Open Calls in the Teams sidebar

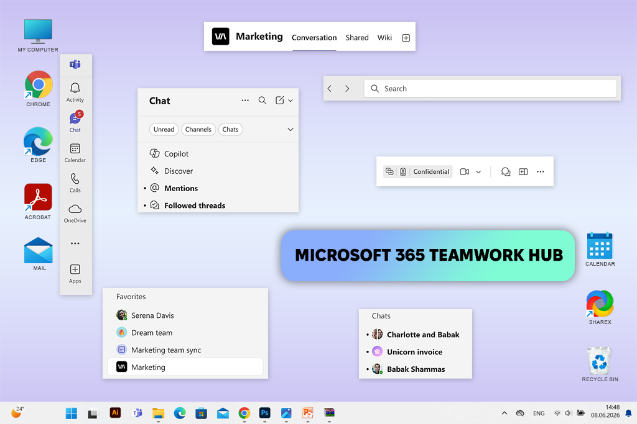(x=75, y=183)
